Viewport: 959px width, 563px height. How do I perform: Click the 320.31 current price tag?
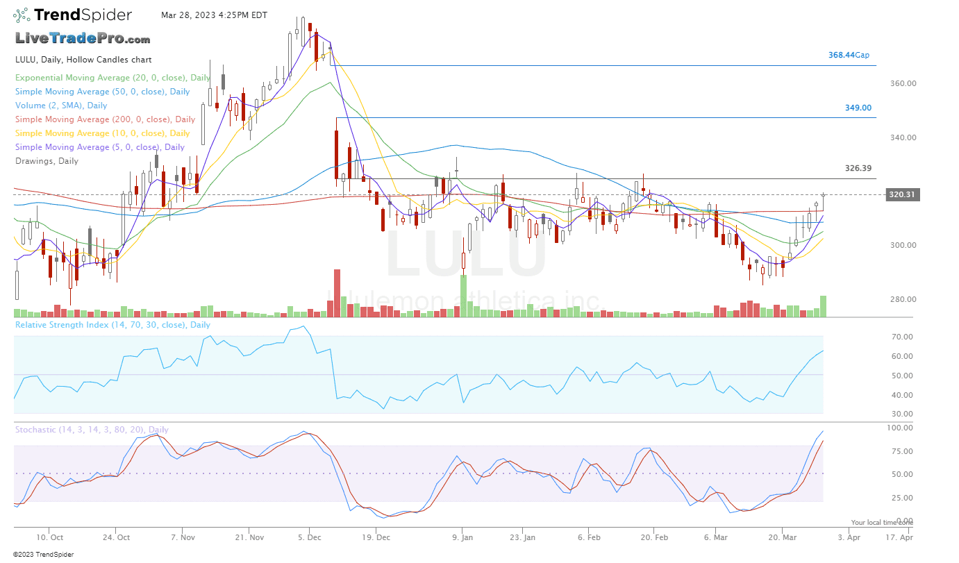903,195
